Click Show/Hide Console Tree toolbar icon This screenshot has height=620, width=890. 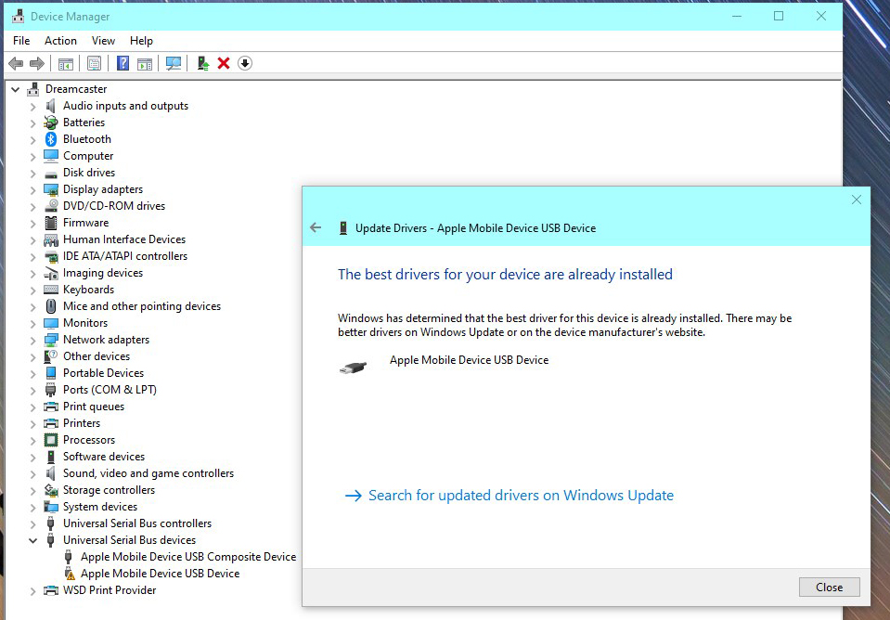point(66,63)
